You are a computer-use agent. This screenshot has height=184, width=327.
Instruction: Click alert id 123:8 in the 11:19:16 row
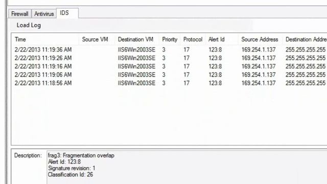215,66
